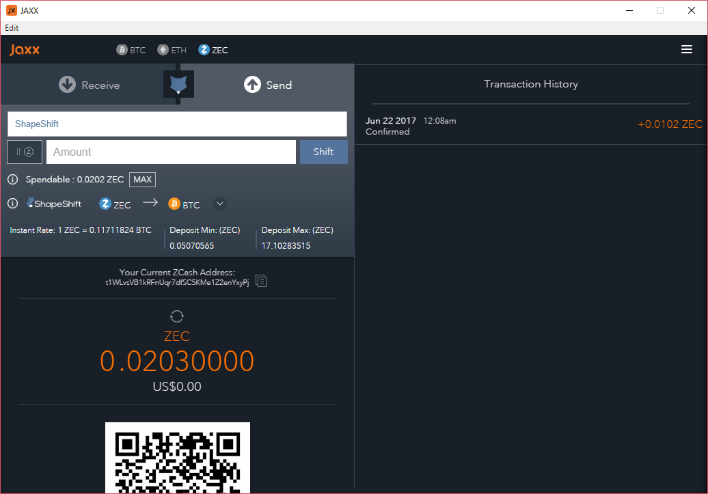
Task: Click the Transaction History heading
Action: pos(531,84)
